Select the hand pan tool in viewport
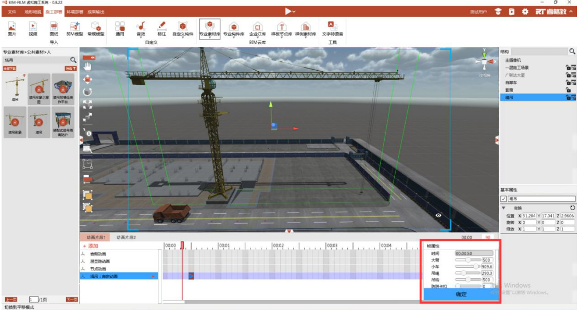 (x=87, y=67)
